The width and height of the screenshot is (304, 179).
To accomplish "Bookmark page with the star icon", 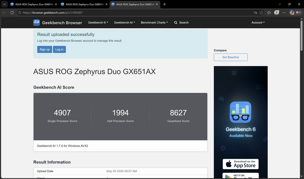I will 261,12.
